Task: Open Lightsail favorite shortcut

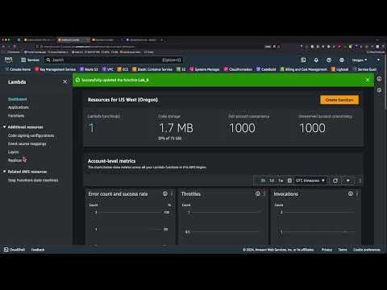Action: (339, 69)
